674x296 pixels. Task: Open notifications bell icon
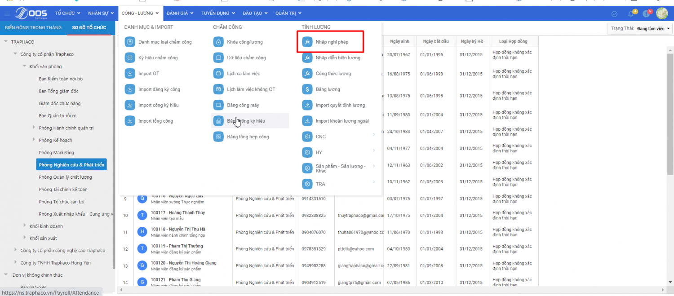point(630,14)
